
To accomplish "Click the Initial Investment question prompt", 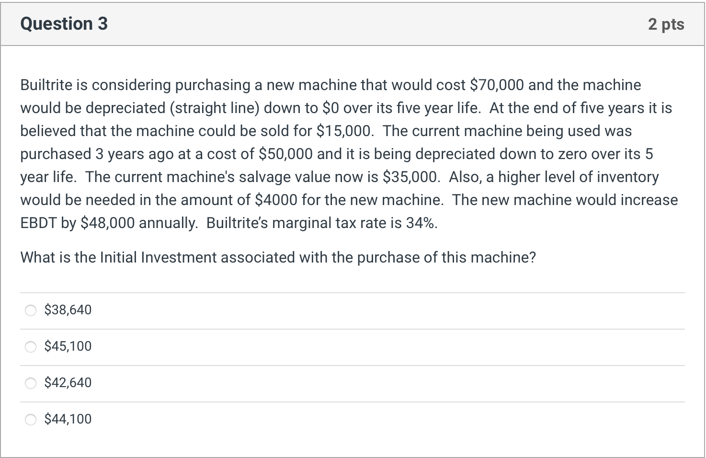I will (x=278, y=257).
